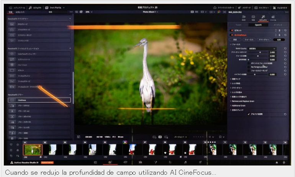Reset the aperture size parameter
Viewport: 295px width, 177px height.
click(285, 52)
